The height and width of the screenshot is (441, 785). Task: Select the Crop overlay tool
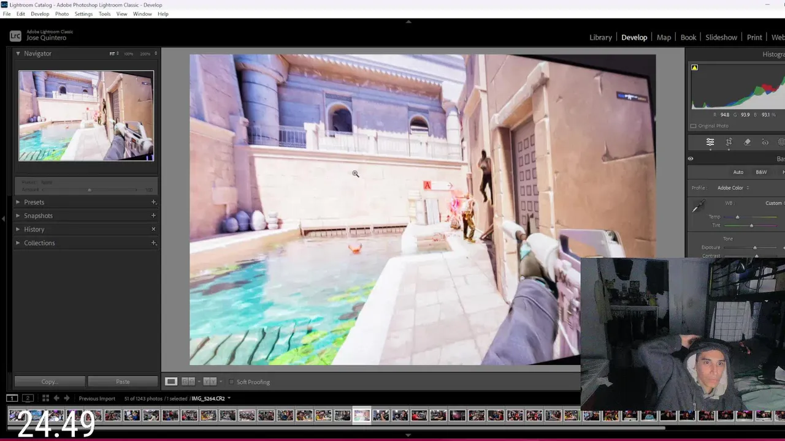click(x=729, y=142)
